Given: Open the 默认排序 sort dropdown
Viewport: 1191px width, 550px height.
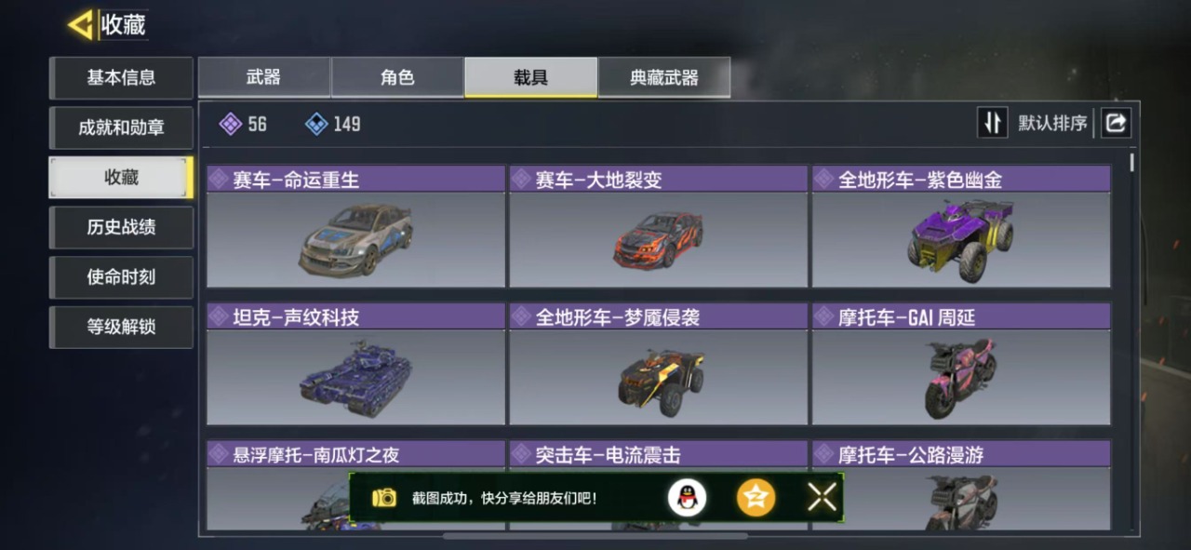Looking at the screenshot, I should (x=1052, y=123).
